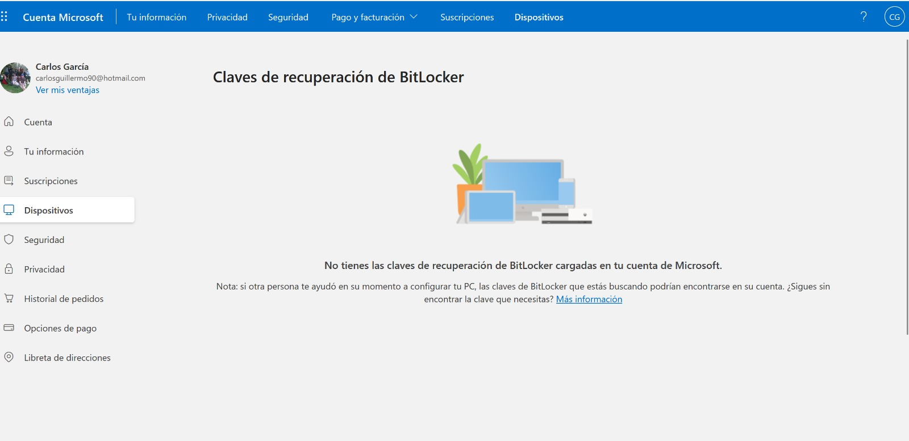Viewport: 909px width, 441px height.
Task: Click the Libreta de direcciones pin icon
Action: (9, 357)
